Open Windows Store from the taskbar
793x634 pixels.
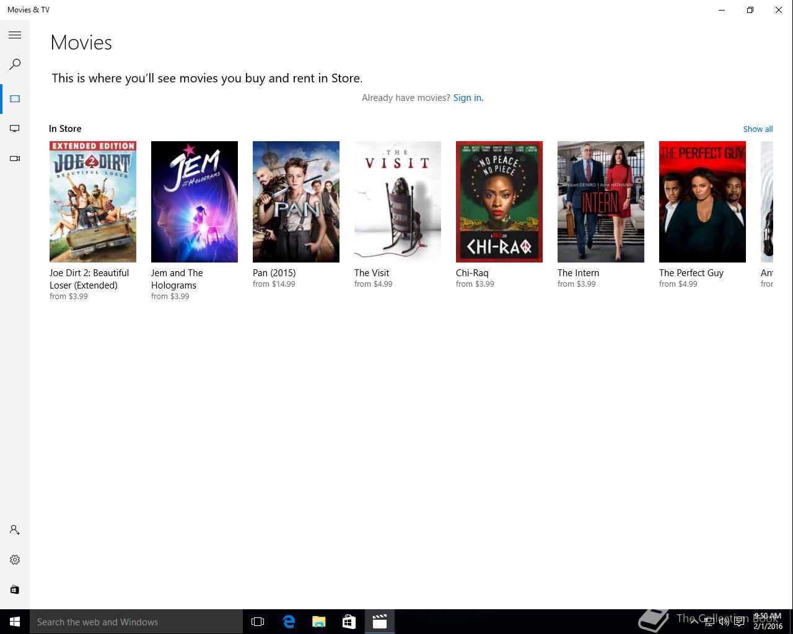349,622
